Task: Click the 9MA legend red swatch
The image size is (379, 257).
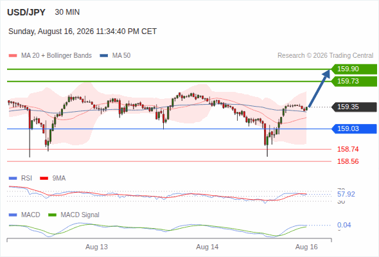Action: point(44,179)
